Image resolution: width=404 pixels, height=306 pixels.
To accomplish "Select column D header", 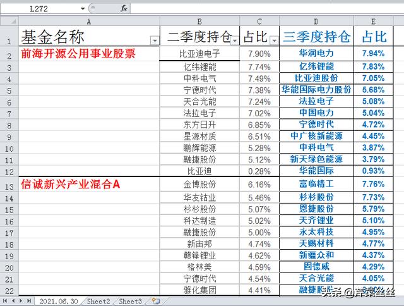I will 316,21.
